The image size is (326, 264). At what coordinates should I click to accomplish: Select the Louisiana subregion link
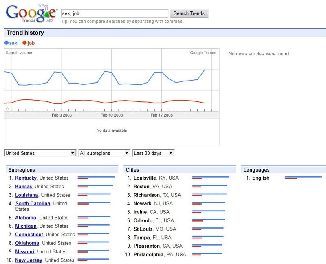(26, 195)
